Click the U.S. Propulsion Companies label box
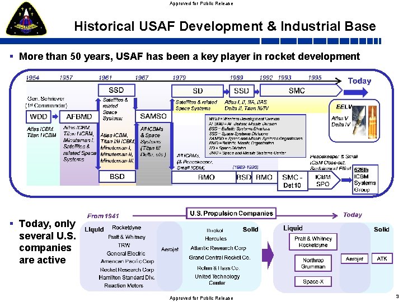 tap(231, 213)
